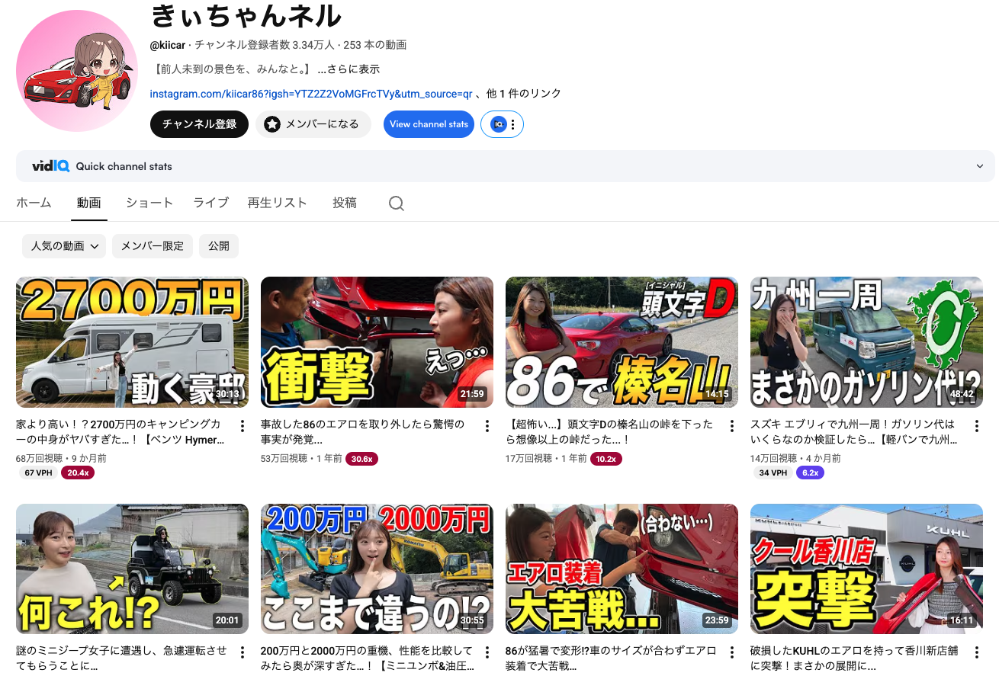Open more options for スズキ エブリィ video
Screen dimensions: 999x676
(x=976, y=426)
